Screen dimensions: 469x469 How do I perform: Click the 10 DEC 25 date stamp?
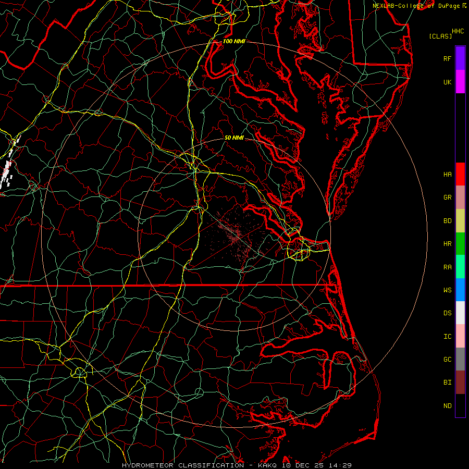(303, 465)
